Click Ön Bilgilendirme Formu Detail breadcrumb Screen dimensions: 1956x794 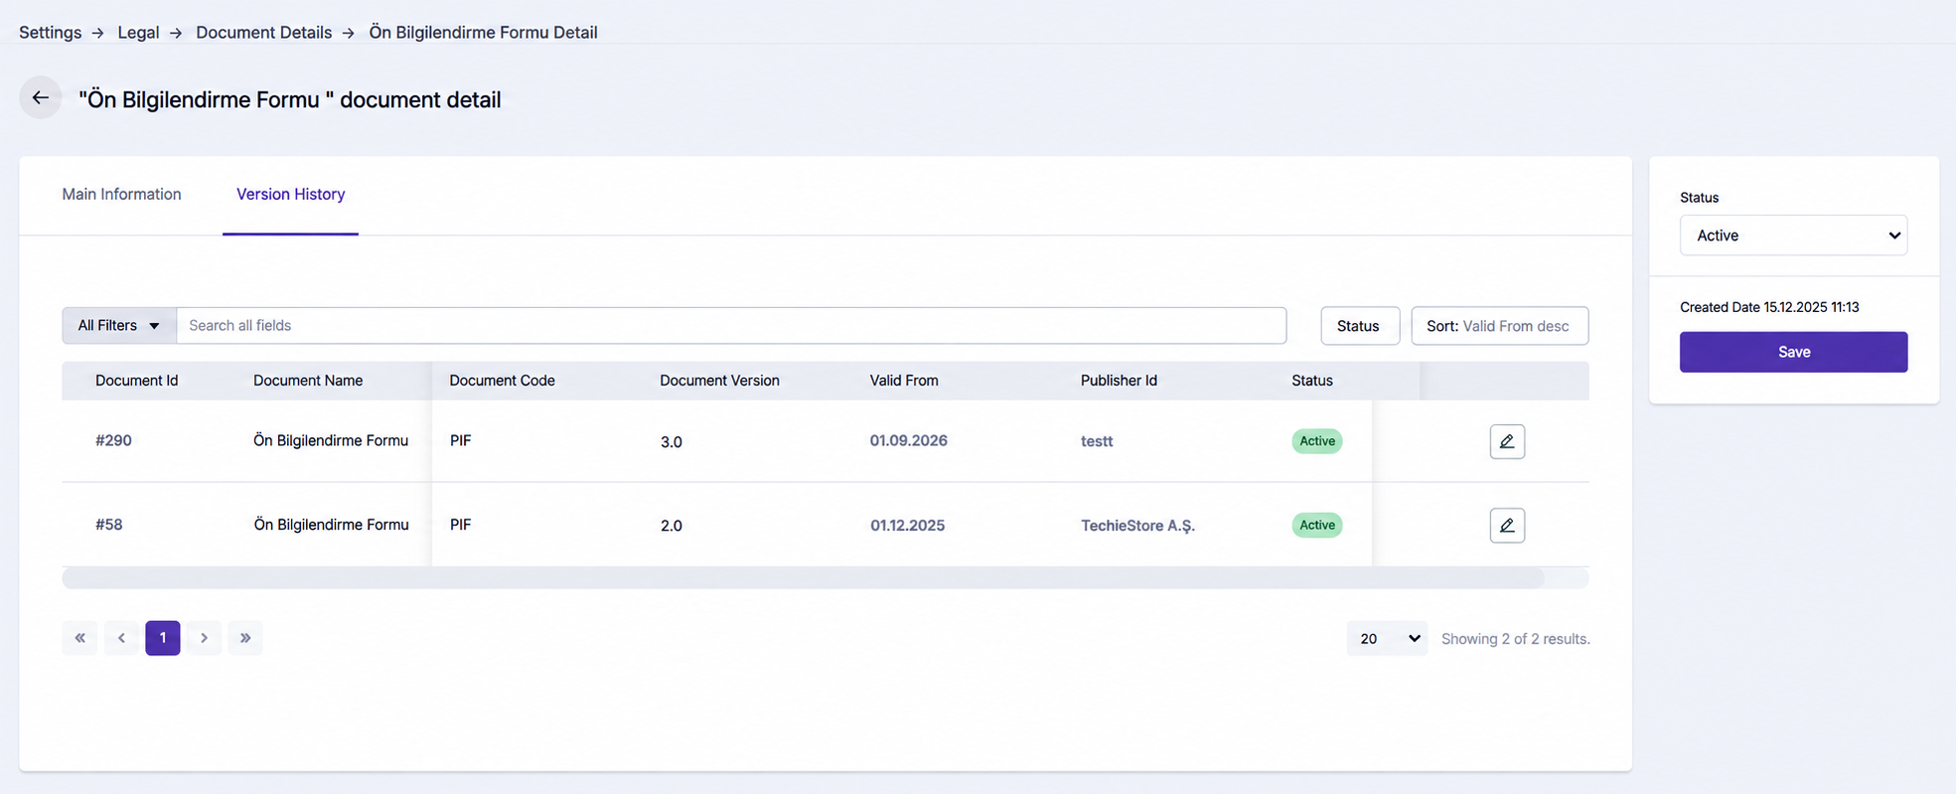coord(484,32)
